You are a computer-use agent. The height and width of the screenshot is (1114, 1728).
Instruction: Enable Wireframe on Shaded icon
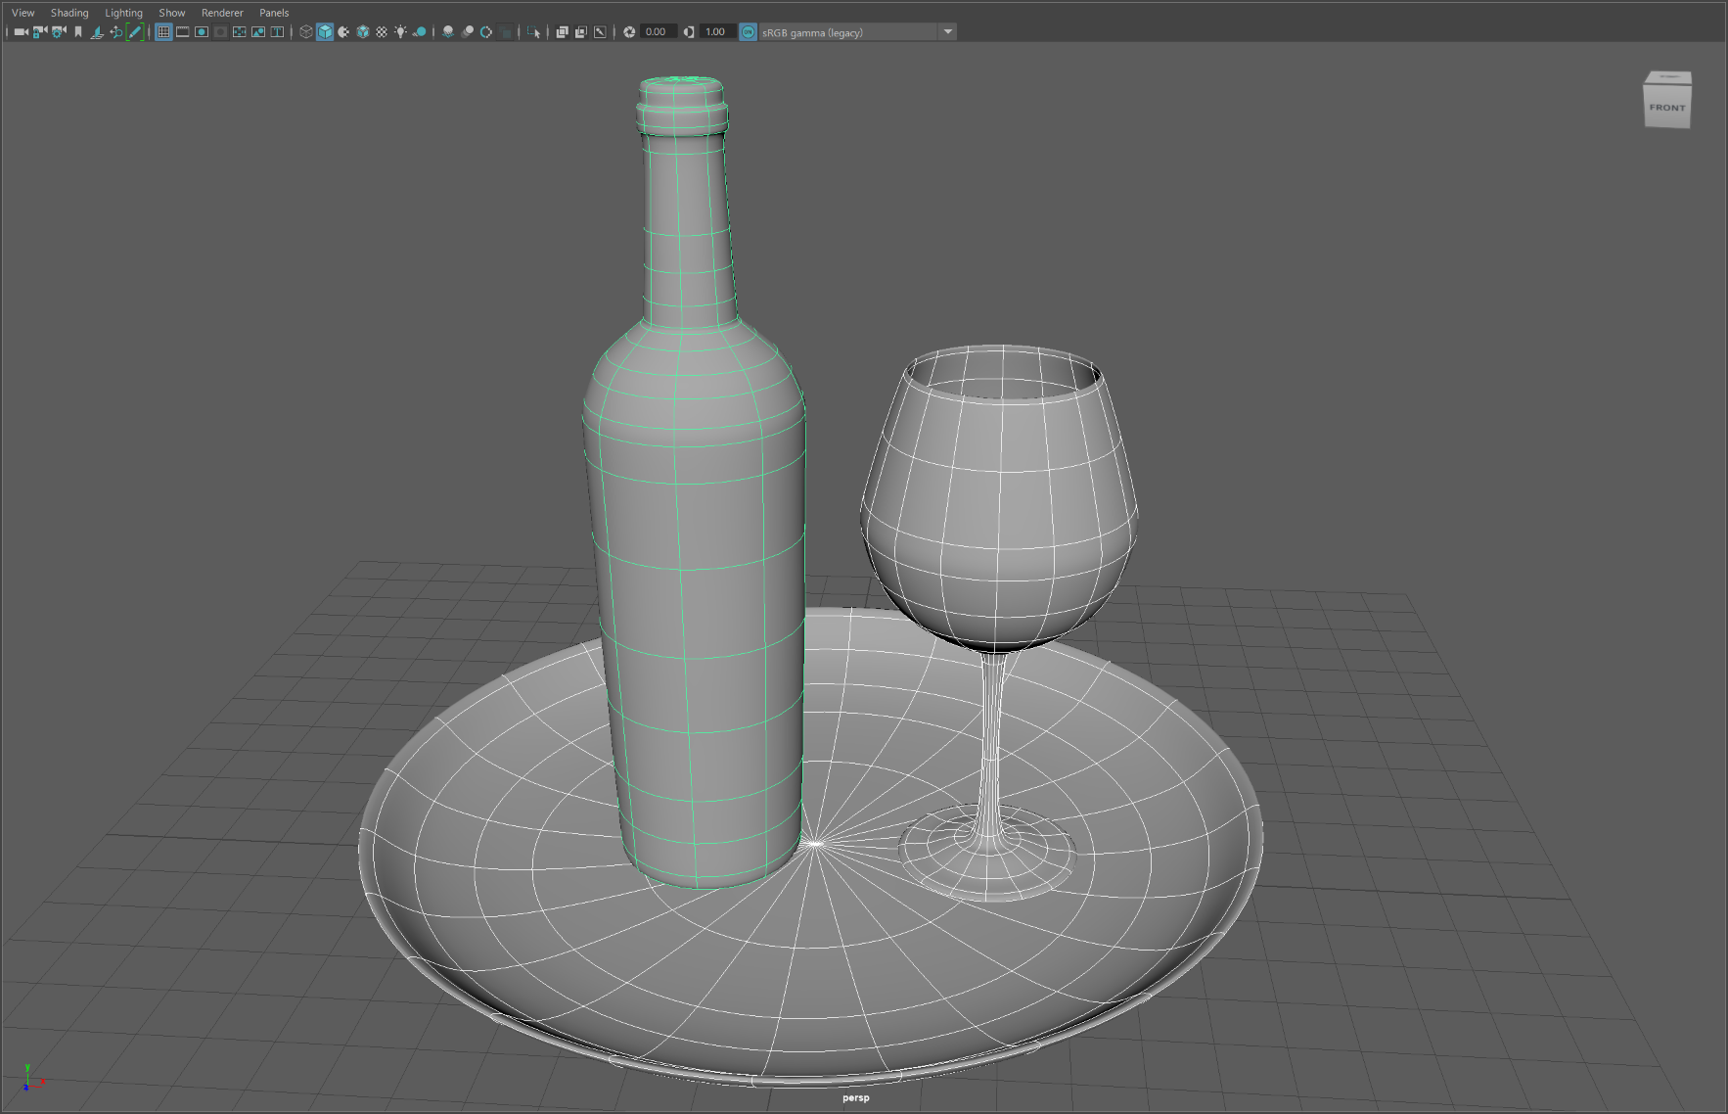(x=363, y=32)
